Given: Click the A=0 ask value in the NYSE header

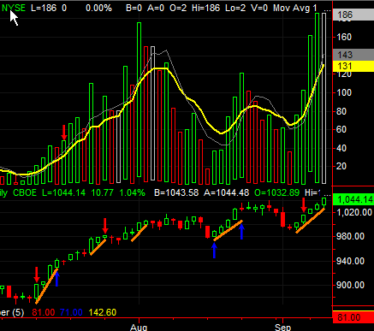Looking at the screenshot, I should click(x=156, y=8).
